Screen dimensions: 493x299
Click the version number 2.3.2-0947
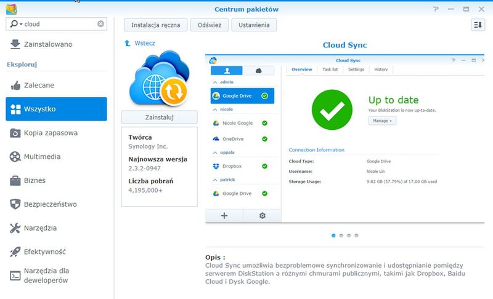[144, 168]
